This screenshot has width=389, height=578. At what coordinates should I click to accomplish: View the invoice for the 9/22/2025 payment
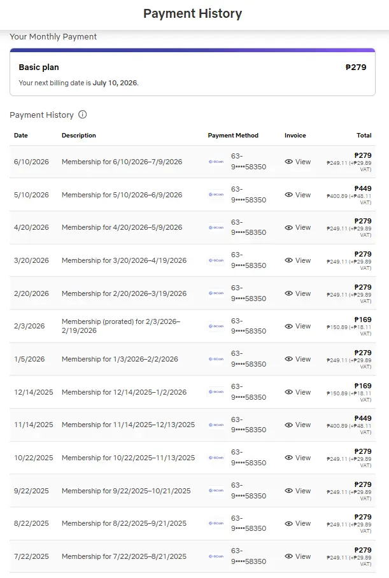point(298,491)
